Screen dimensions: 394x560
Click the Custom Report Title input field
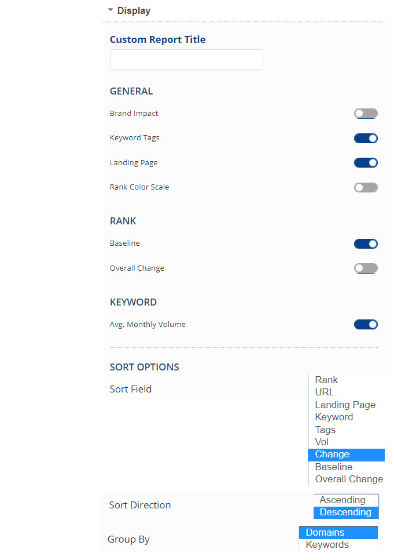click(186, 60)
